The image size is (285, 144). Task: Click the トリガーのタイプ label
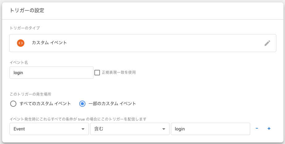(25, 28)
